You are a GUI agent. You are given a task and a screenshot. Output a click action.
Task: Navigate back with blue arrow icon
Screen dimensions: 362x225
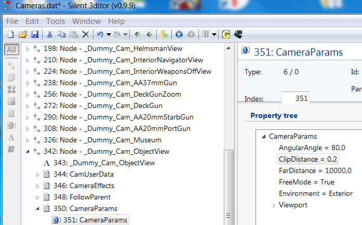pyautogui.click(x=179, y=34)
